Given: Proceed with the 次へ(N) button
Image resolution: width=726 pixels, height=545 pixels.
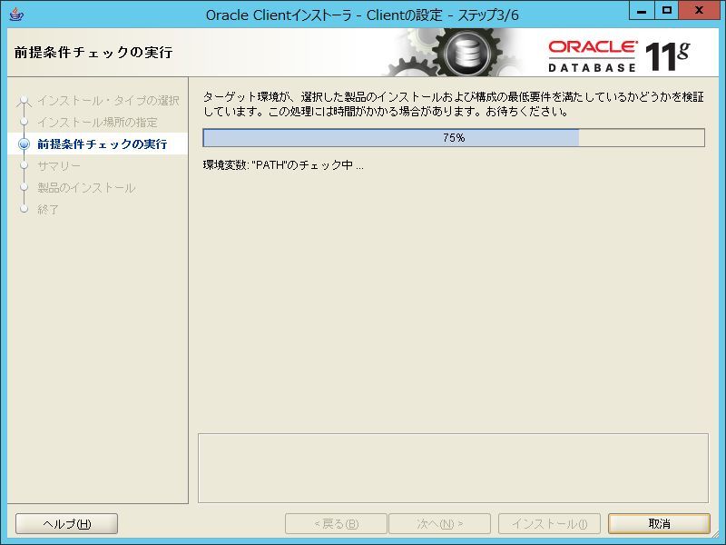Looking at the screenshot, I should click(x=439, y=524).
